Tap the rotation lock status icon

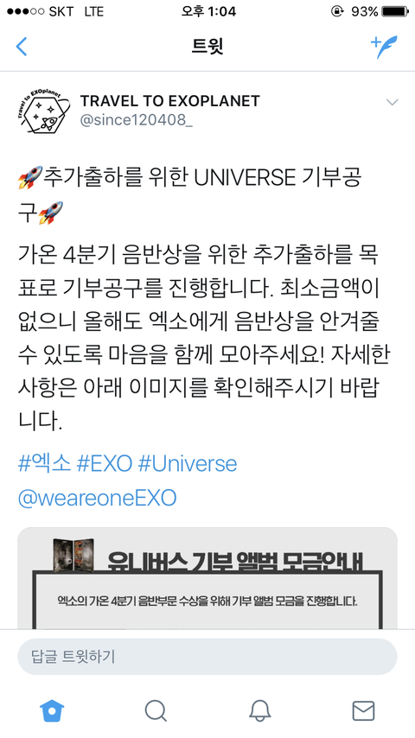click(338, 11)
